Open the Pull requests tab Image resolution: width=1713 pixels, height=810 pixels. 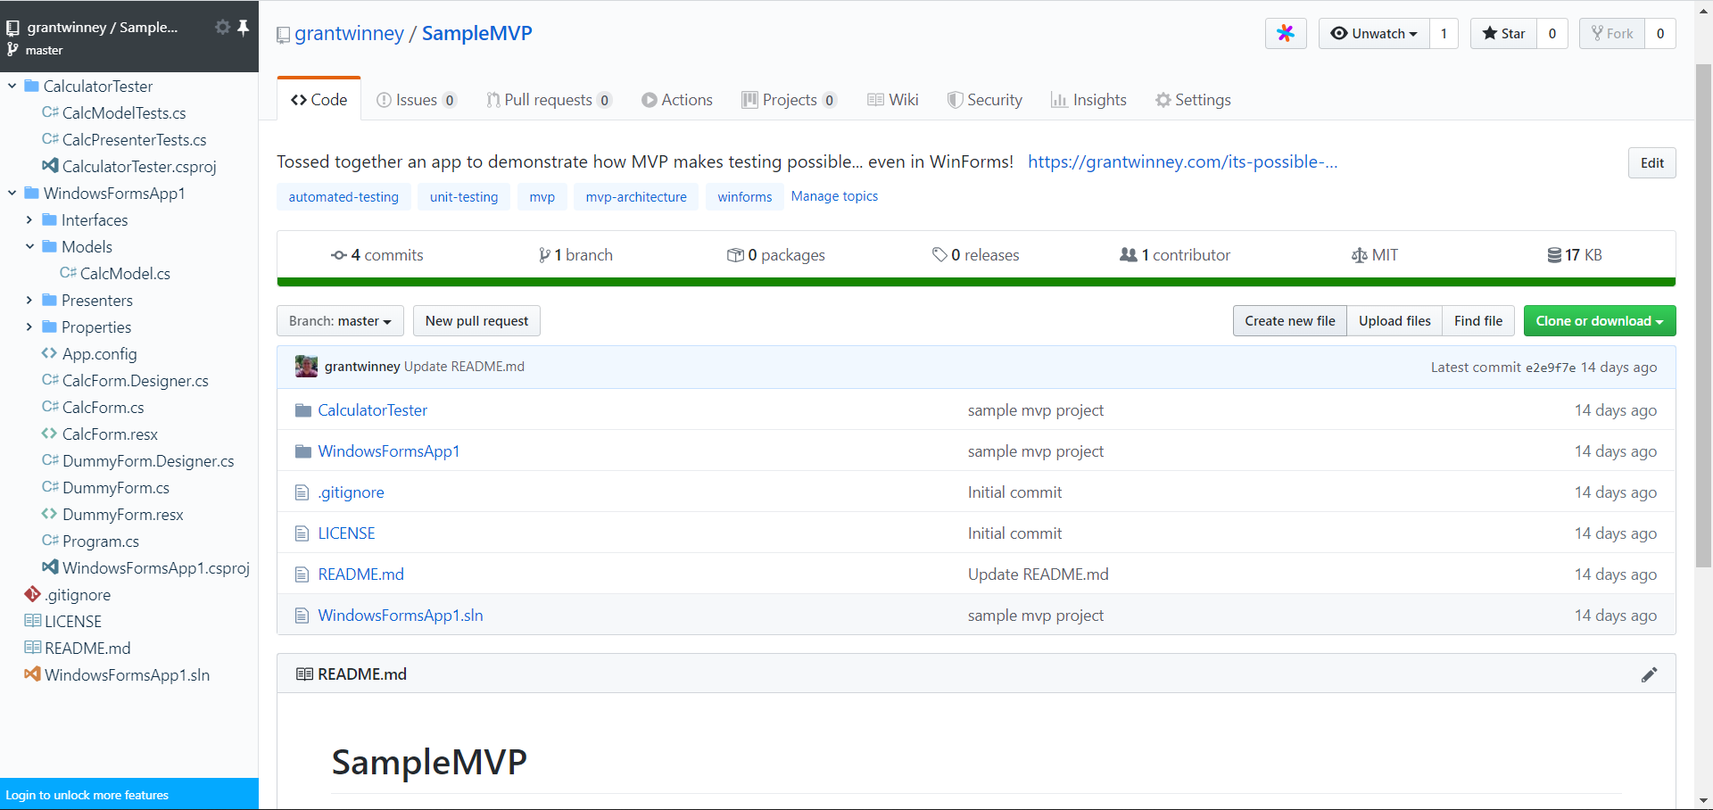coord(548,100)
